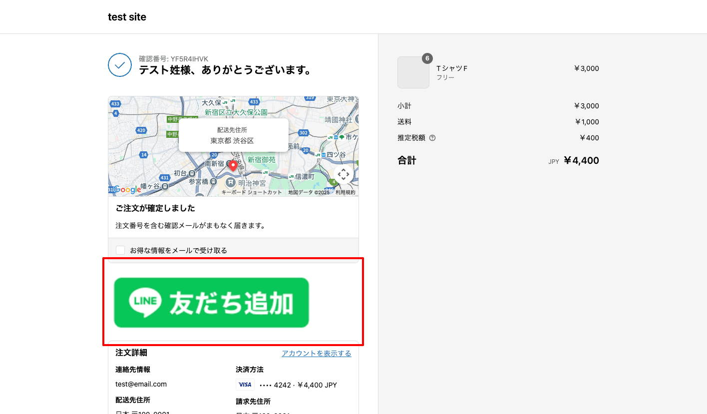This screenshot has width=707, height=414.
Task: Click the quantity badge 6 on product
Action: [x=427, y=58]
